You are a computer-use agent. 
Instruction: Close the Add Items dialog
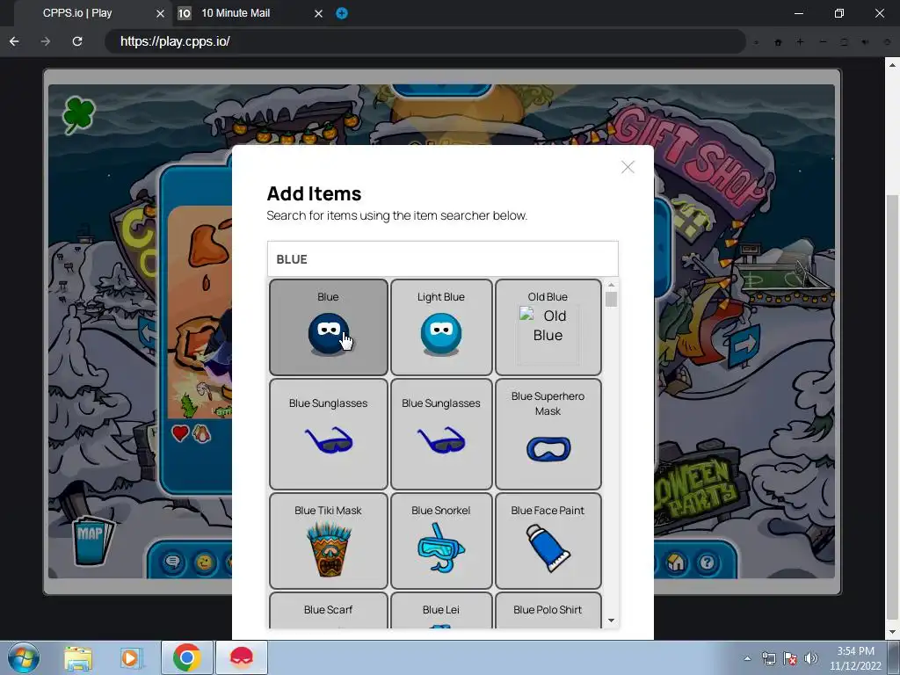[x=628, y=167]
